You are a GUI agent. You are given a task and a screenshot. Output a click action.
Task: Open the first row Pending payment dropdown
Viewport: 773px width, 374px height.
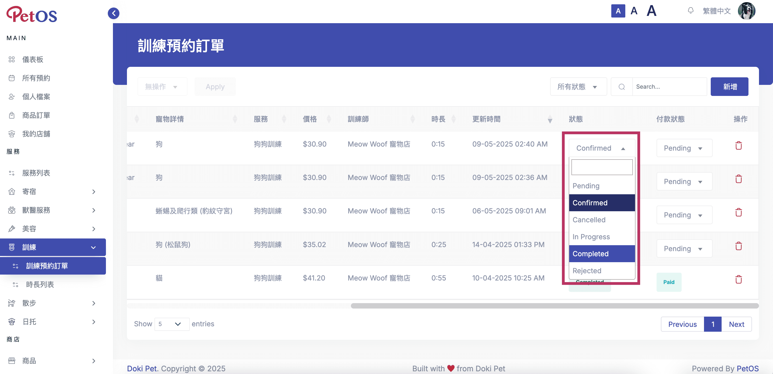684,148
